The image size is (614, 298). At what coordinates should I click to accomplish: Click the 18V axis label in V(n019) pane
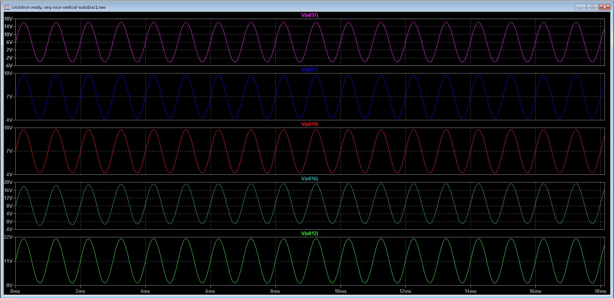coord(8,128)
